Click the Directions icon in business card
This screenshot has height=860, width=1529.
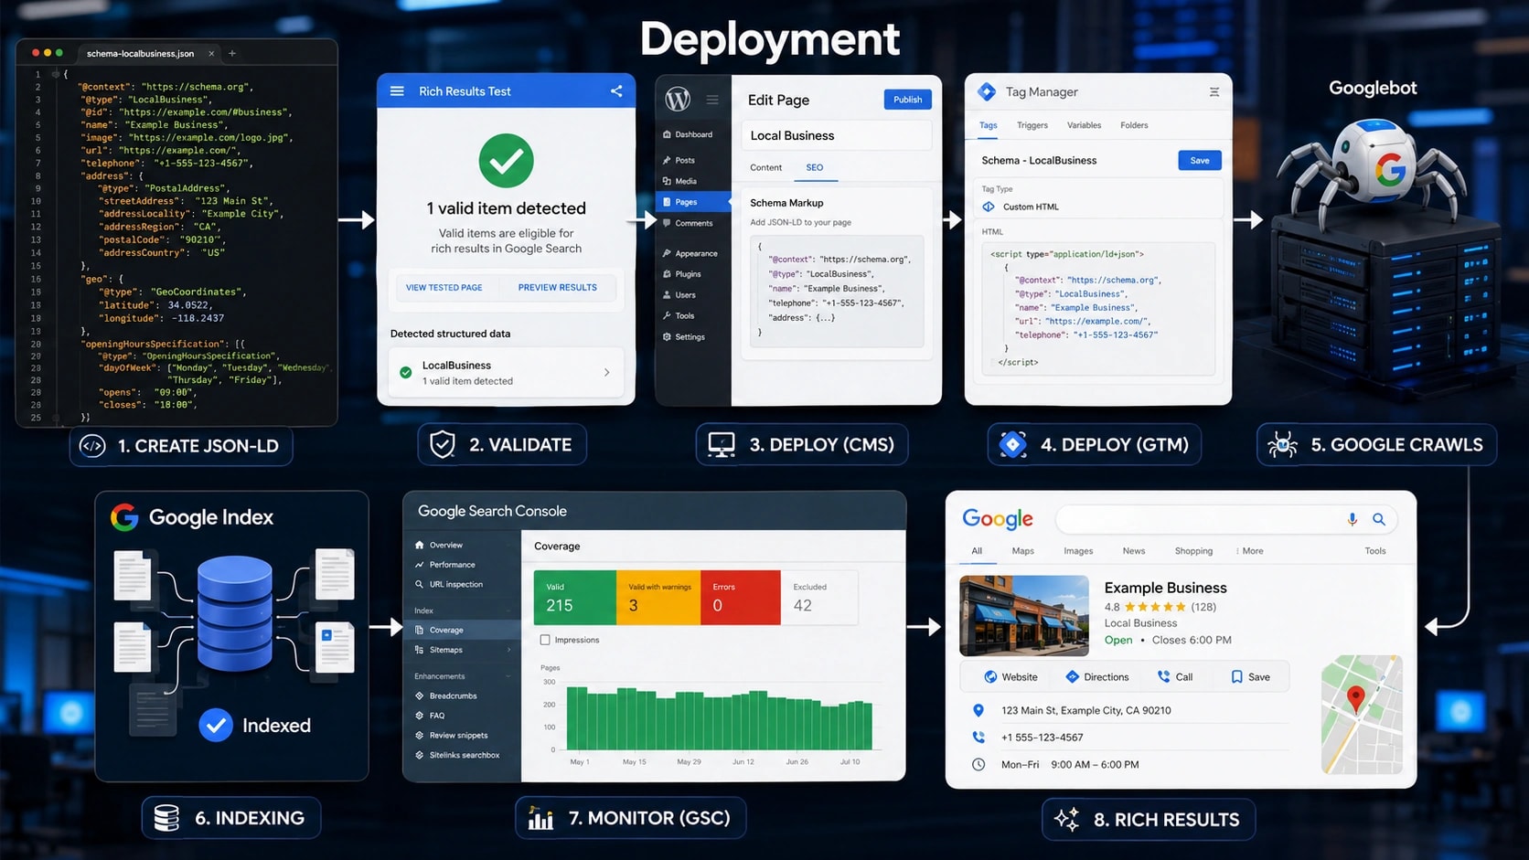click(x=1073, y=677)
